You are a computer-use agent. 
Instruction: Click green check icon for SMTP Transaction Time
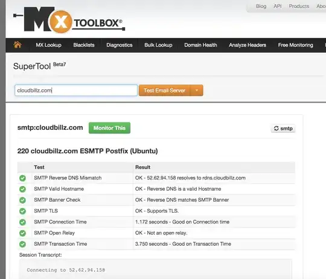[22, 244]
